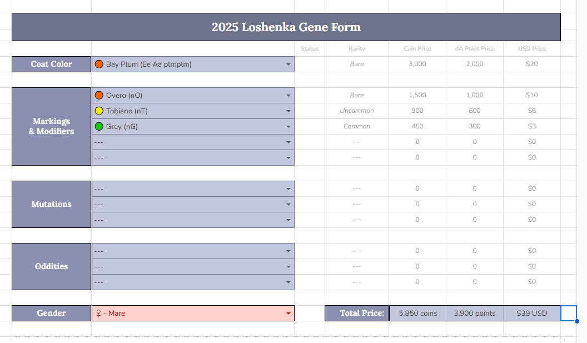
Task: Select the Markings & Modifiers label cell
Action: (51, 126)
